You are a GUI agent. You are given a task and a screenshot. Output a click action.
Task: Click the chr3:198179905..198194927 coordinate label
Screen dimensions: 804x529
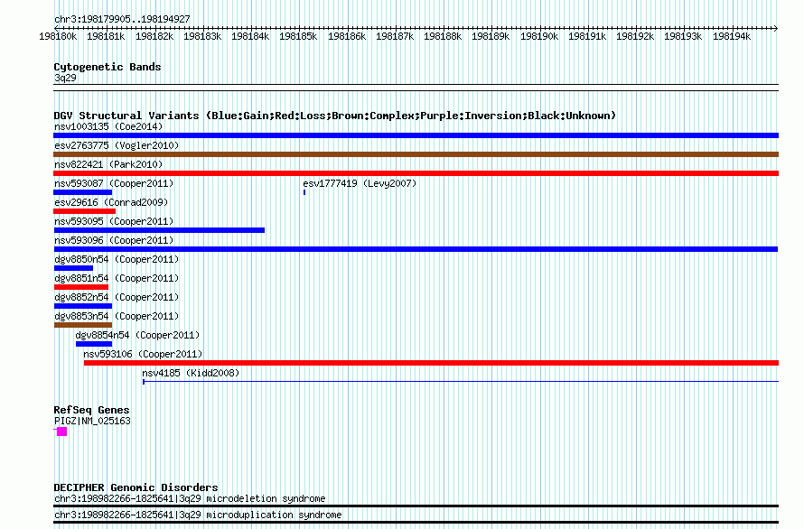click(x=122, y=19)
